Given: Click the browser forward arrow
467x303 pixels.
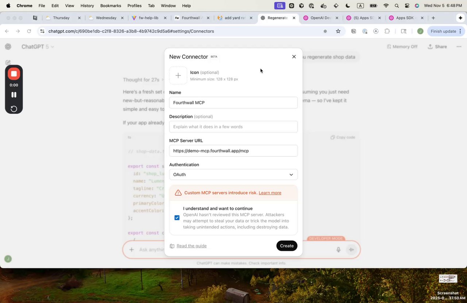Looking at the screenshot, I should tap(18, 31).
